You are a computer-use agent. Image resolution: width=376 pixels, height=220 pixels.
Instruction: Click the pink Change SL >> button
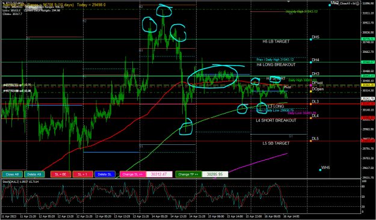click(132, 174)
